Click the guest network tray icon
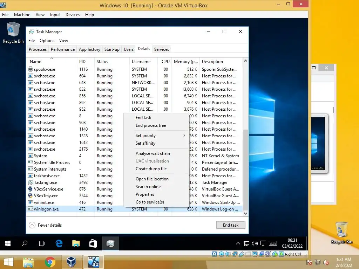This screenshot has height=269, width=359. (246, 243)
